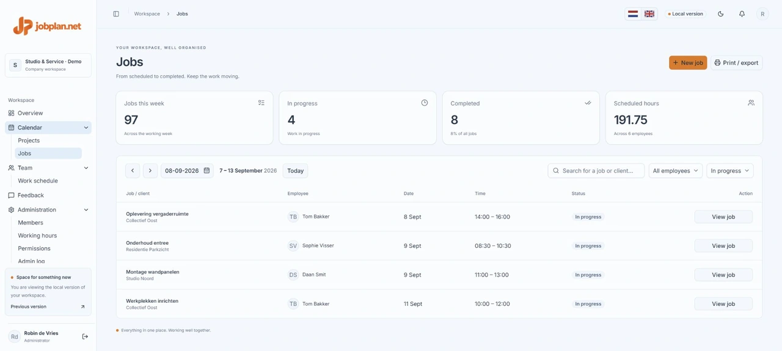This screenshot has height=351, width=782.
Task: Click the checklist icon on Jobs this week card
Action: coord(261,103)
